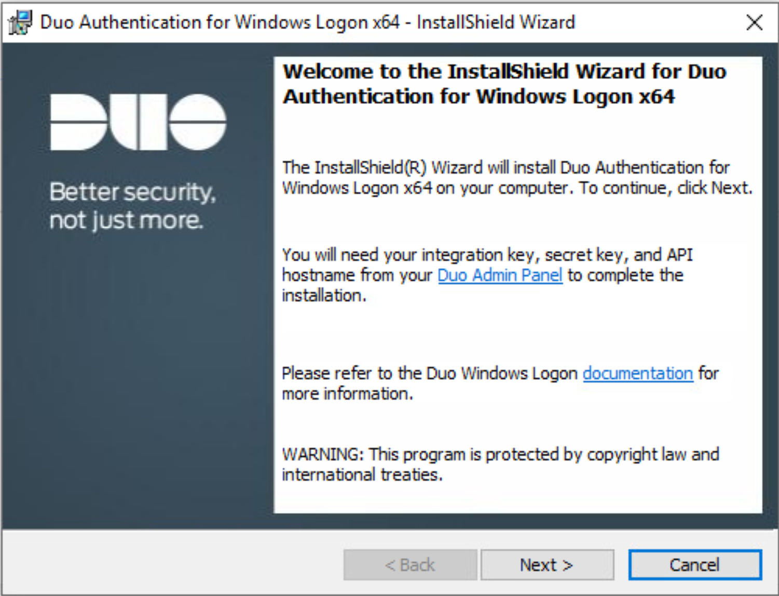Click the Next > button
The height and width of the screenshot is (596, 779).
(x=547, y=565)
